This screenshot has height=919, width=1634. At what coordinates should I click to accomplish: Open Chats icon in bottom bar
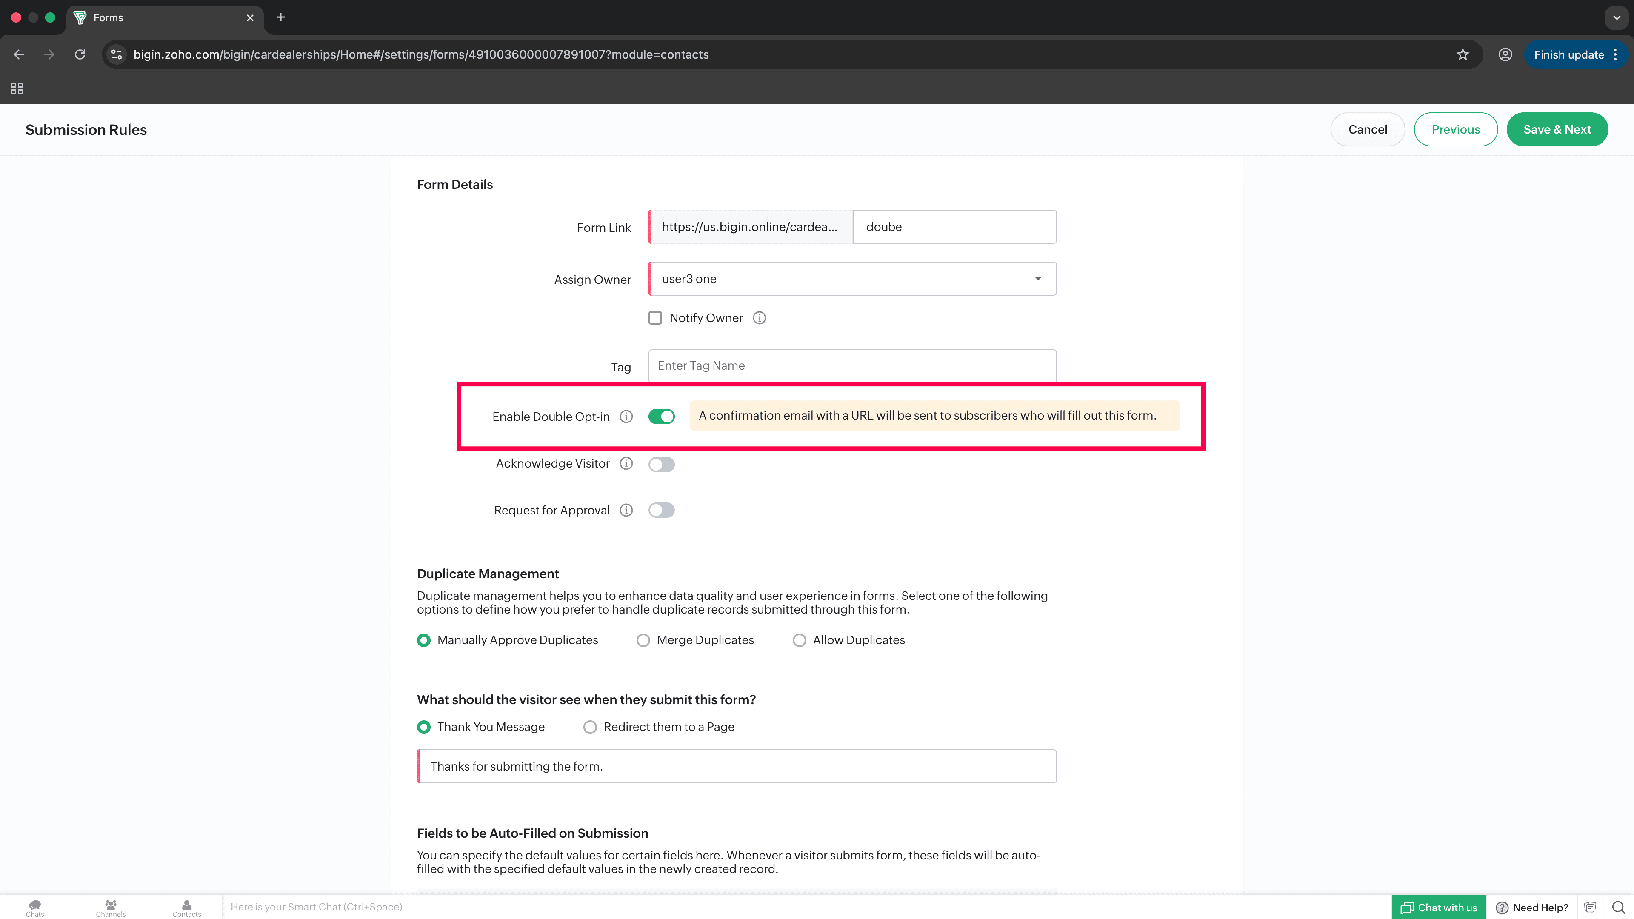coord(35,908)
